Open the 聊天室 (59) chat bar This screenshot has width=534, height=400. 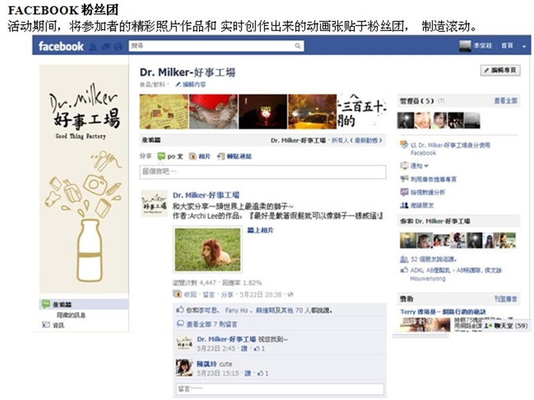pyautogui.click(x=506, y=326)
